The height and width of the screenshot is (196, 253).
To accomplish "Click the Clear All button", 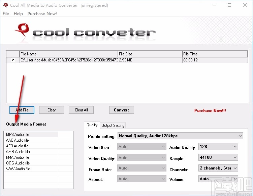I will pos(81,110).
